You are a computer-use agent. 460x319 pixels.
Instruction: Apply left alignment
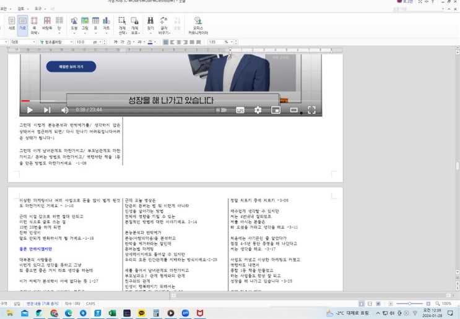(x=172, y=42)
